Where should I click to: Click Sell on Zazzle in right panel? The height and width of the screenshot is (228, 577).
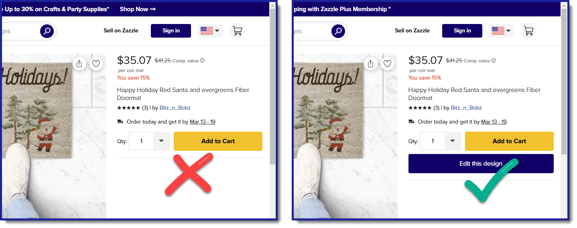point(412,30)
